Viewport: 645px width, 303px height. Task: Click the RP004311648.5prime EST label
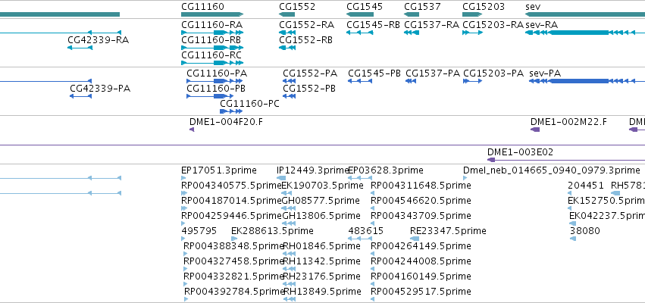(421, 186)
